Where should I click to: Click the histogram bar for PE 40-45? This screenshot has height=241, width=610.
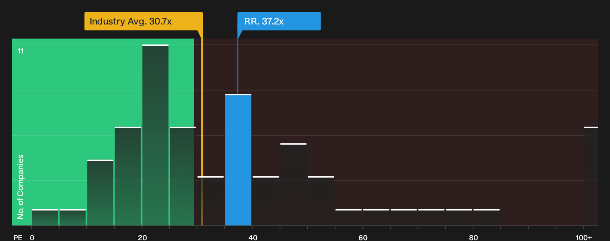266,201
